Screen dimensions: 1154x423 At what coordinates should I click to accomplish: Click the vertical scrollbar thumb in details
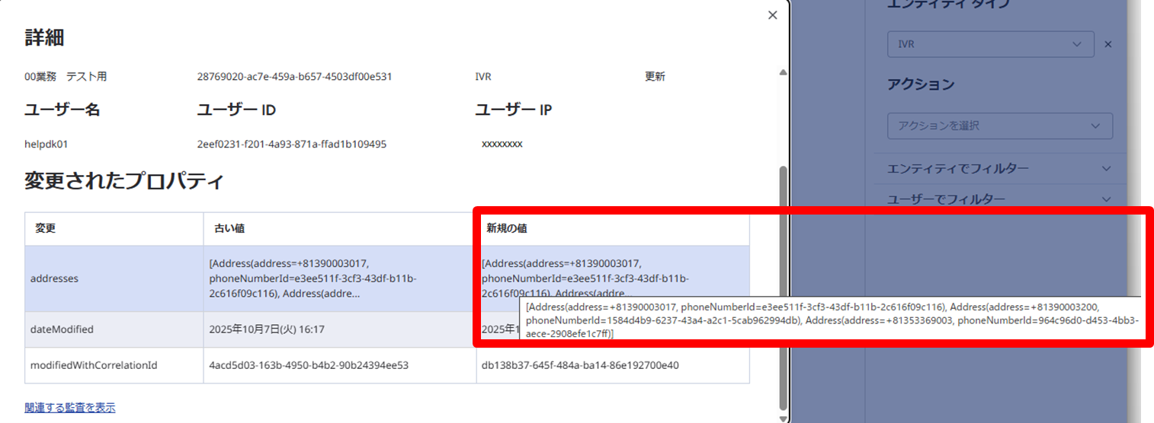783,289
